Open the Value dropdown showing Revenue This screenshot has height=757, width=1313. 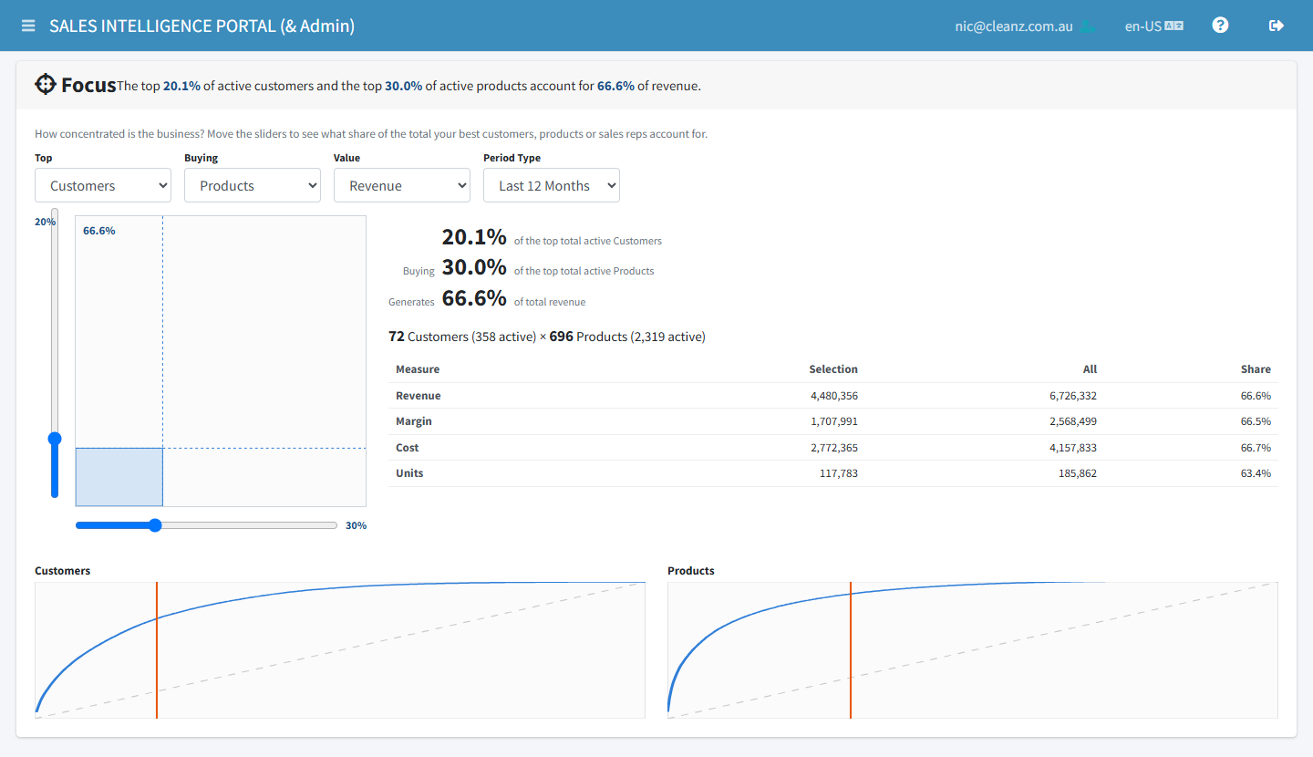coord(402,185)
